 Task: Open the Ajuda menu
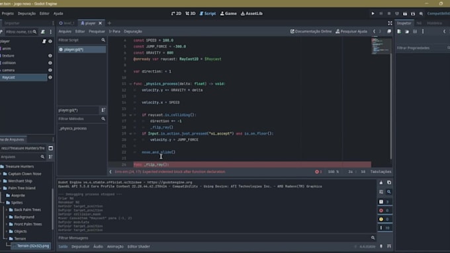pyautogui.click(x=58, y=13)
